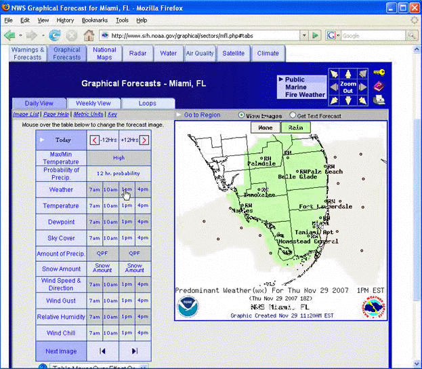Pan map northeast with diagonal arrow

click(362, 73)
